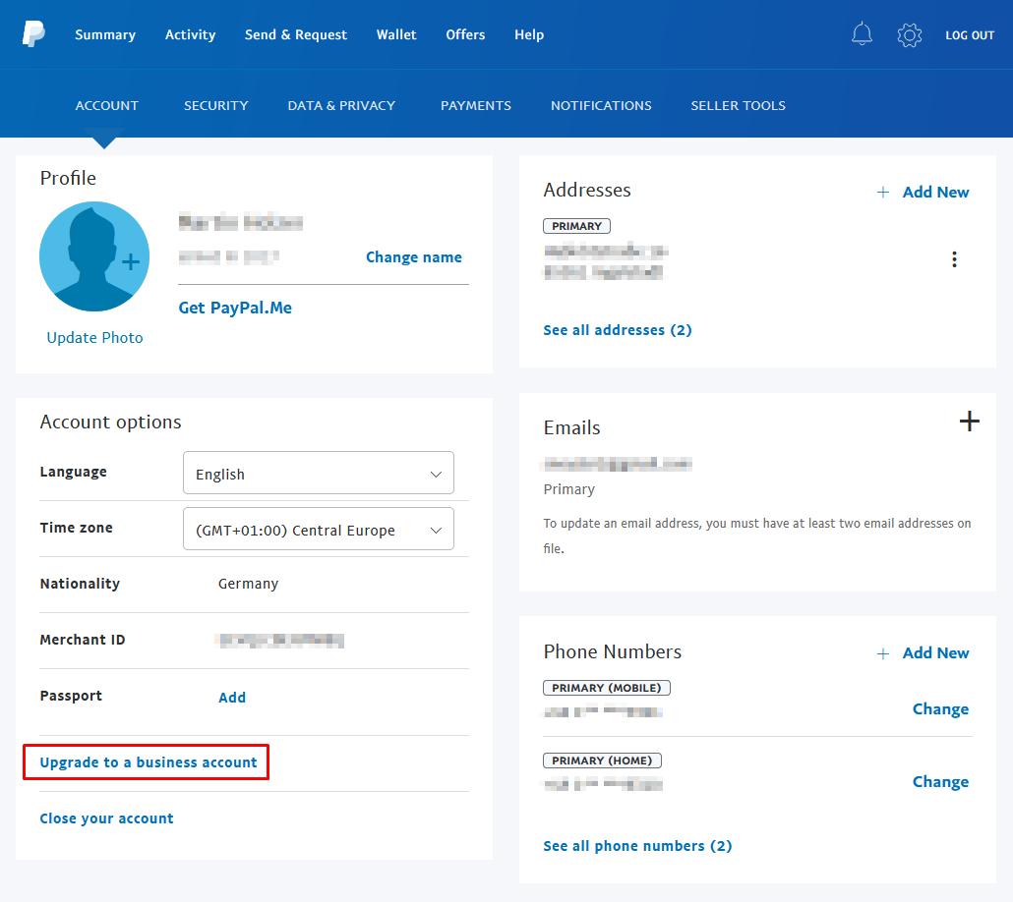This screenshot has height=902, width=1013.
Task: Click the PRIMARY (HOME) badge
Action: pyautogui.click(x=602, y=760)
